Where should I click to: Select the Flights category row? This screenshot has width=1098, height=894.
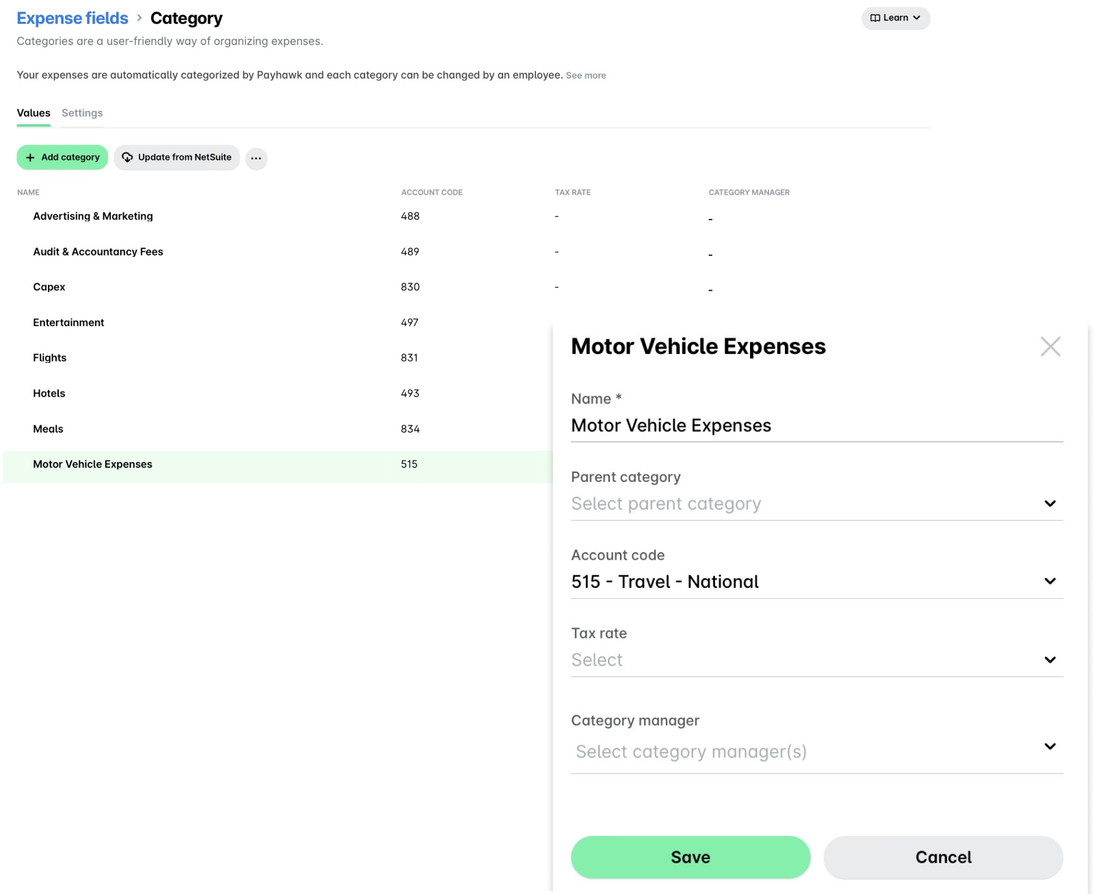49,357
